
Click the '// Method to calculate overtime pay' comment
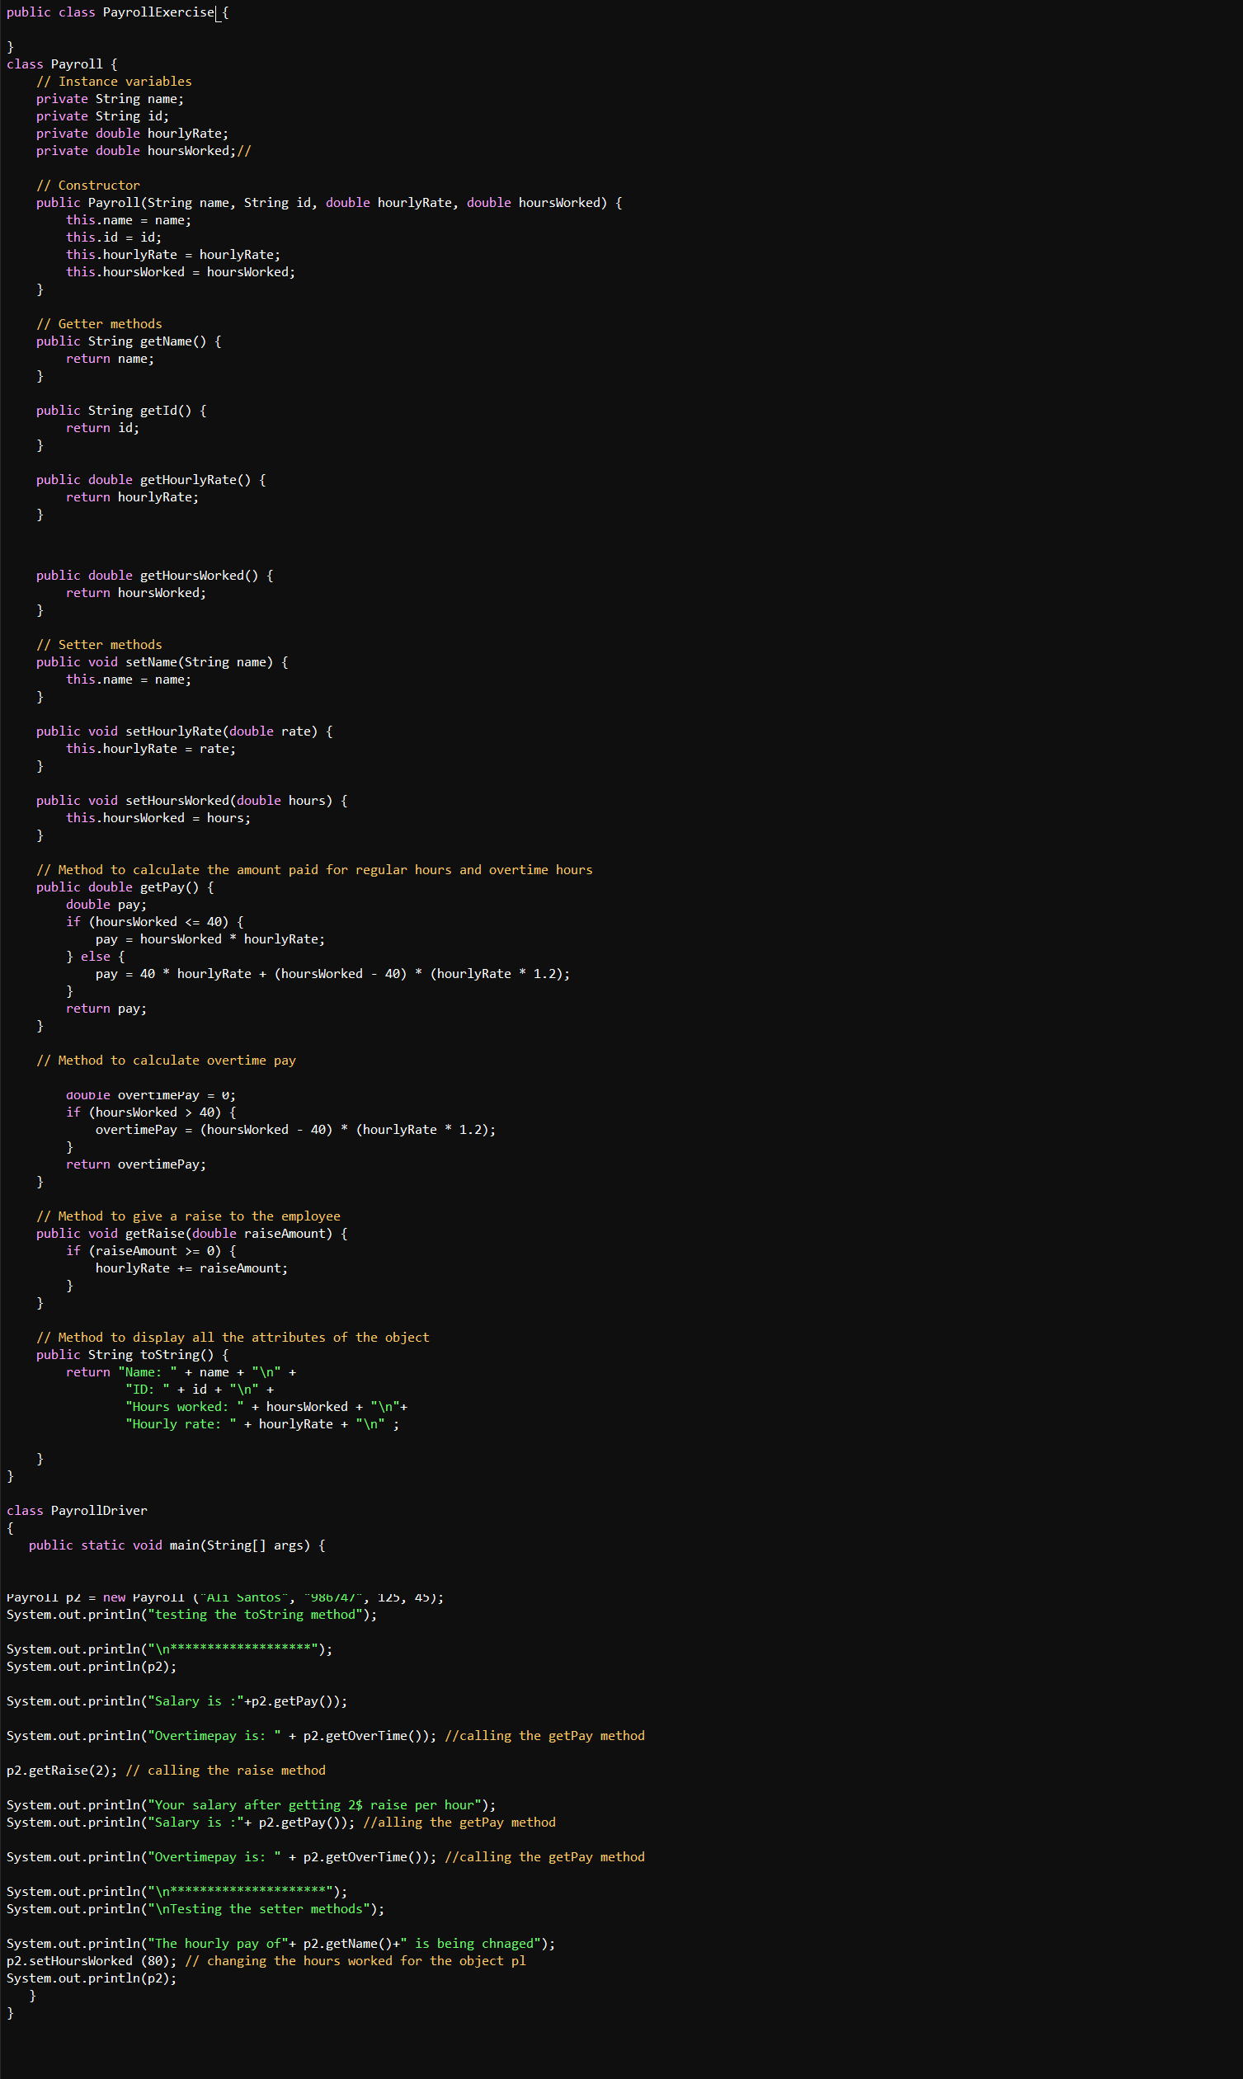166,1061
